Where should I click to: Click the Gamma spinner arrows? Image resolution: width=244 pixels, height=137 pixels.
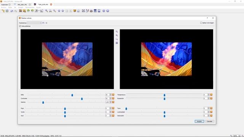tap(110, 102)
